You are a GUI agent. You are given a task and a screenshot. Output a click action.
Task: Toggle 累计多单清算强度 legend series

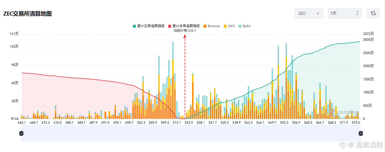pos(184,26)
